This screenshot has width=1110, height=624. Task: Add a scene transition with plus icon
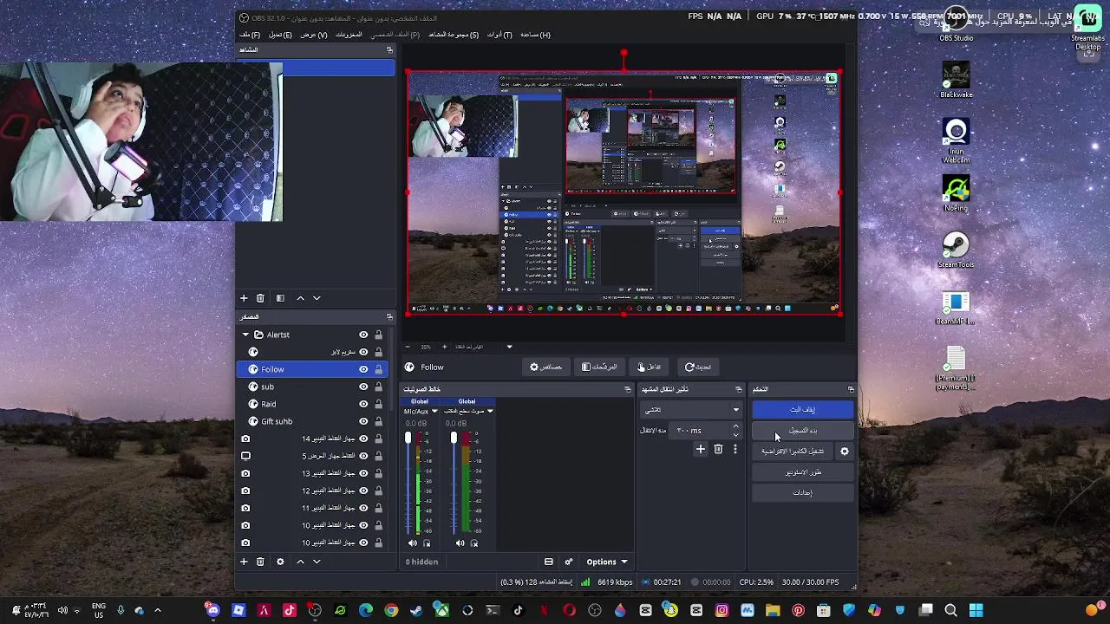(701, 449)
